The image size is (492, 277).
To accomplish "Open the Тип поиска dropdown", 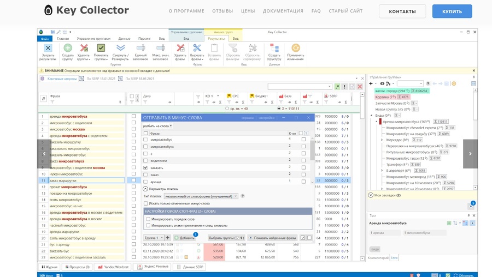I will click(235, 196).
